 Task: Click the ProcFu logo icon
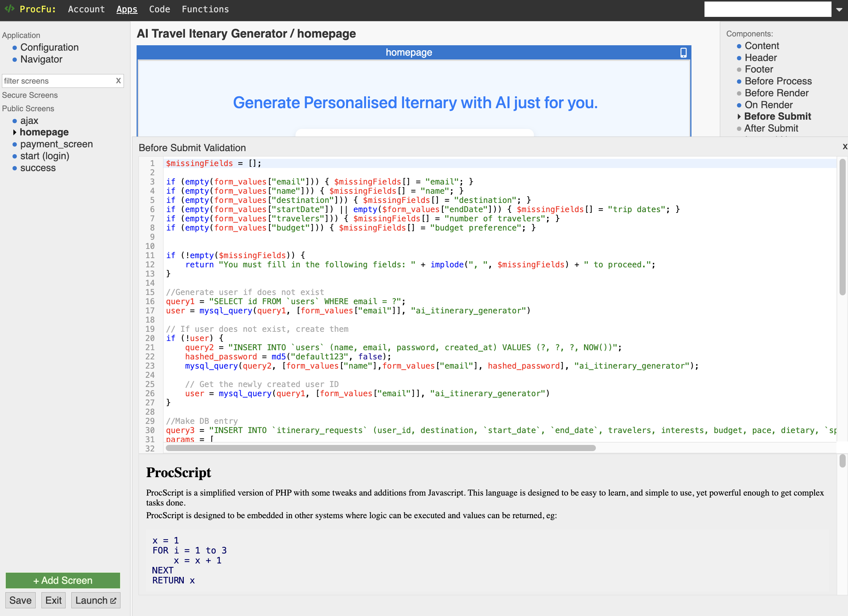(9, 8)
